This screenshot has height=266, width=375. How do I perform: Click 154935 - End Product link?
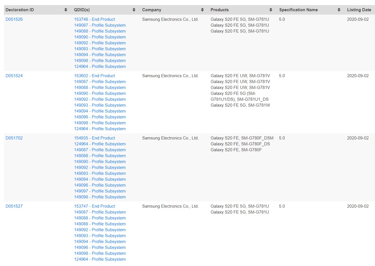95,138
